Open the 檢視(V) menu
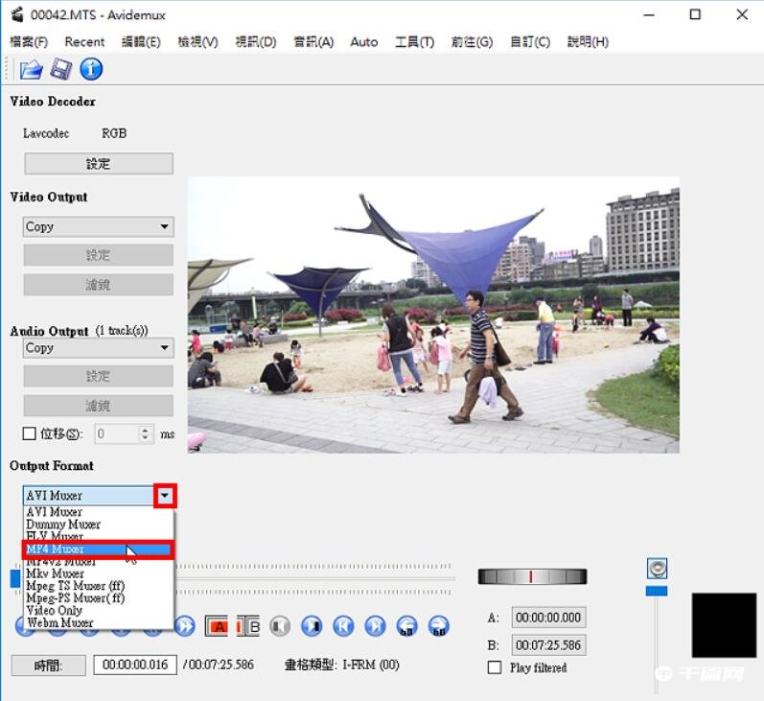Viewport: 764px width, 701px height. click(x=197, y=42)
